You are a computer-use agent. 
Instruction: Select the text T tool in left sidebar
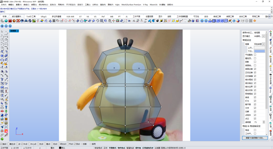[2, 79]
